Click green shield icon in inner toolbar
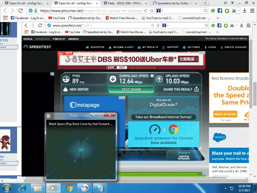 pos(226,25)
